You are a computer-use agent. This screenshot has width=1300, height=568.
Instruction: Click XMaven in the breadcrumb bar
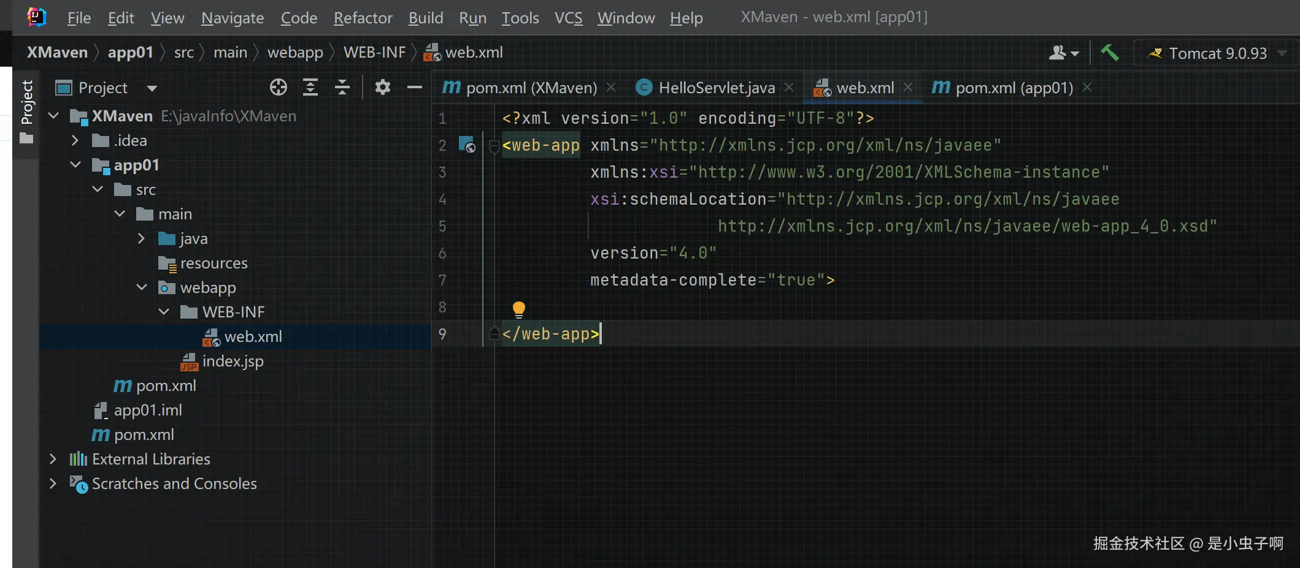(58, 53)
